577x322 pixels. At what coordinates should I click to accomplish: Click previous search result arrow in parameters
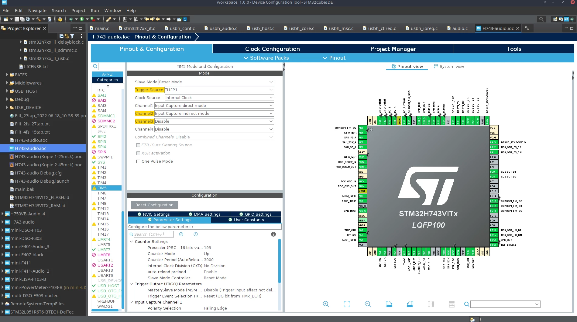181,234
